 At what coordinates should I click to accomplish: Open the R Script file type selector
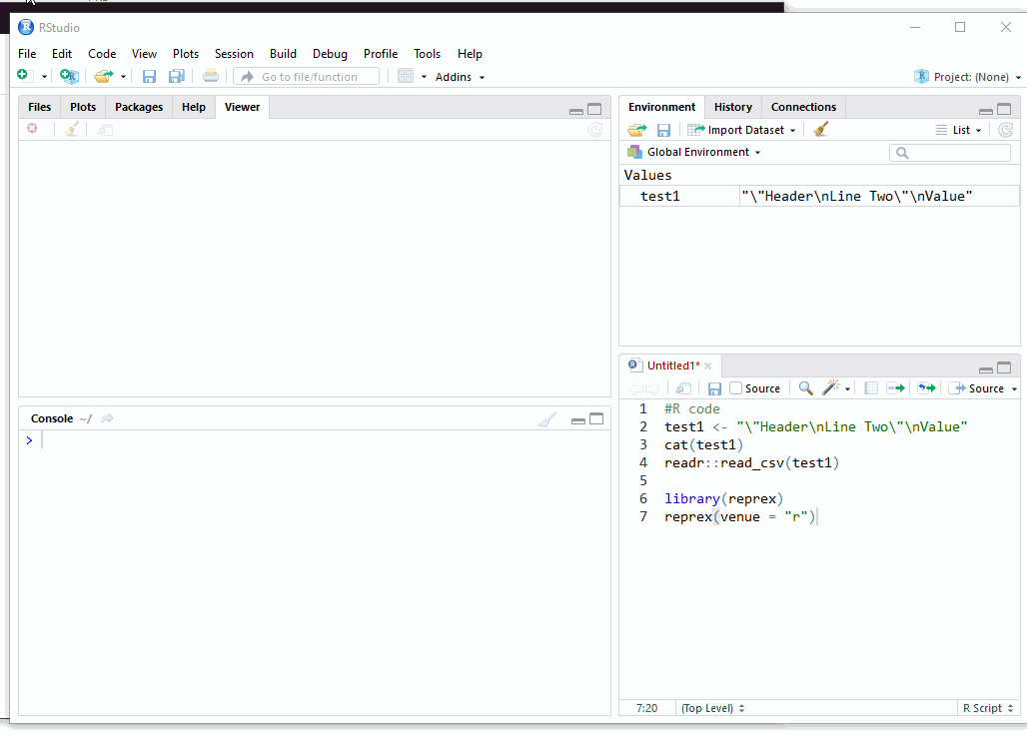988,708
